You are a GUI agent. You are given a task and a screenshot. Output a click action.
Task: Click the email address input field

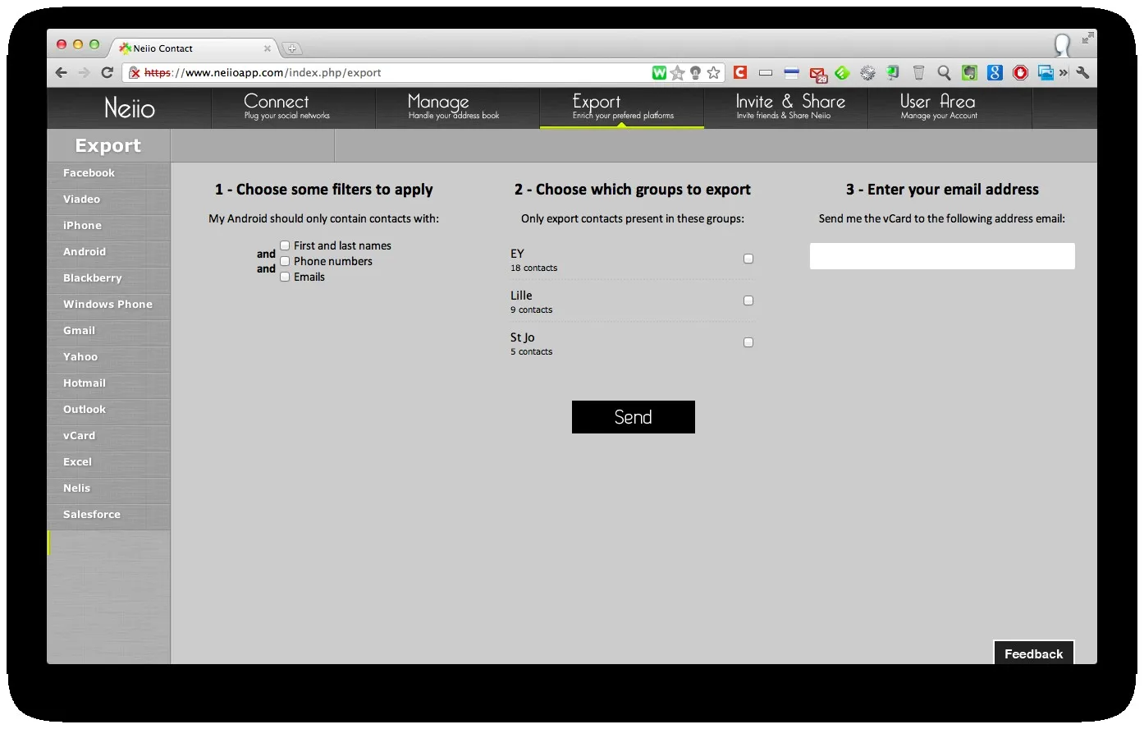click(942, 256)
